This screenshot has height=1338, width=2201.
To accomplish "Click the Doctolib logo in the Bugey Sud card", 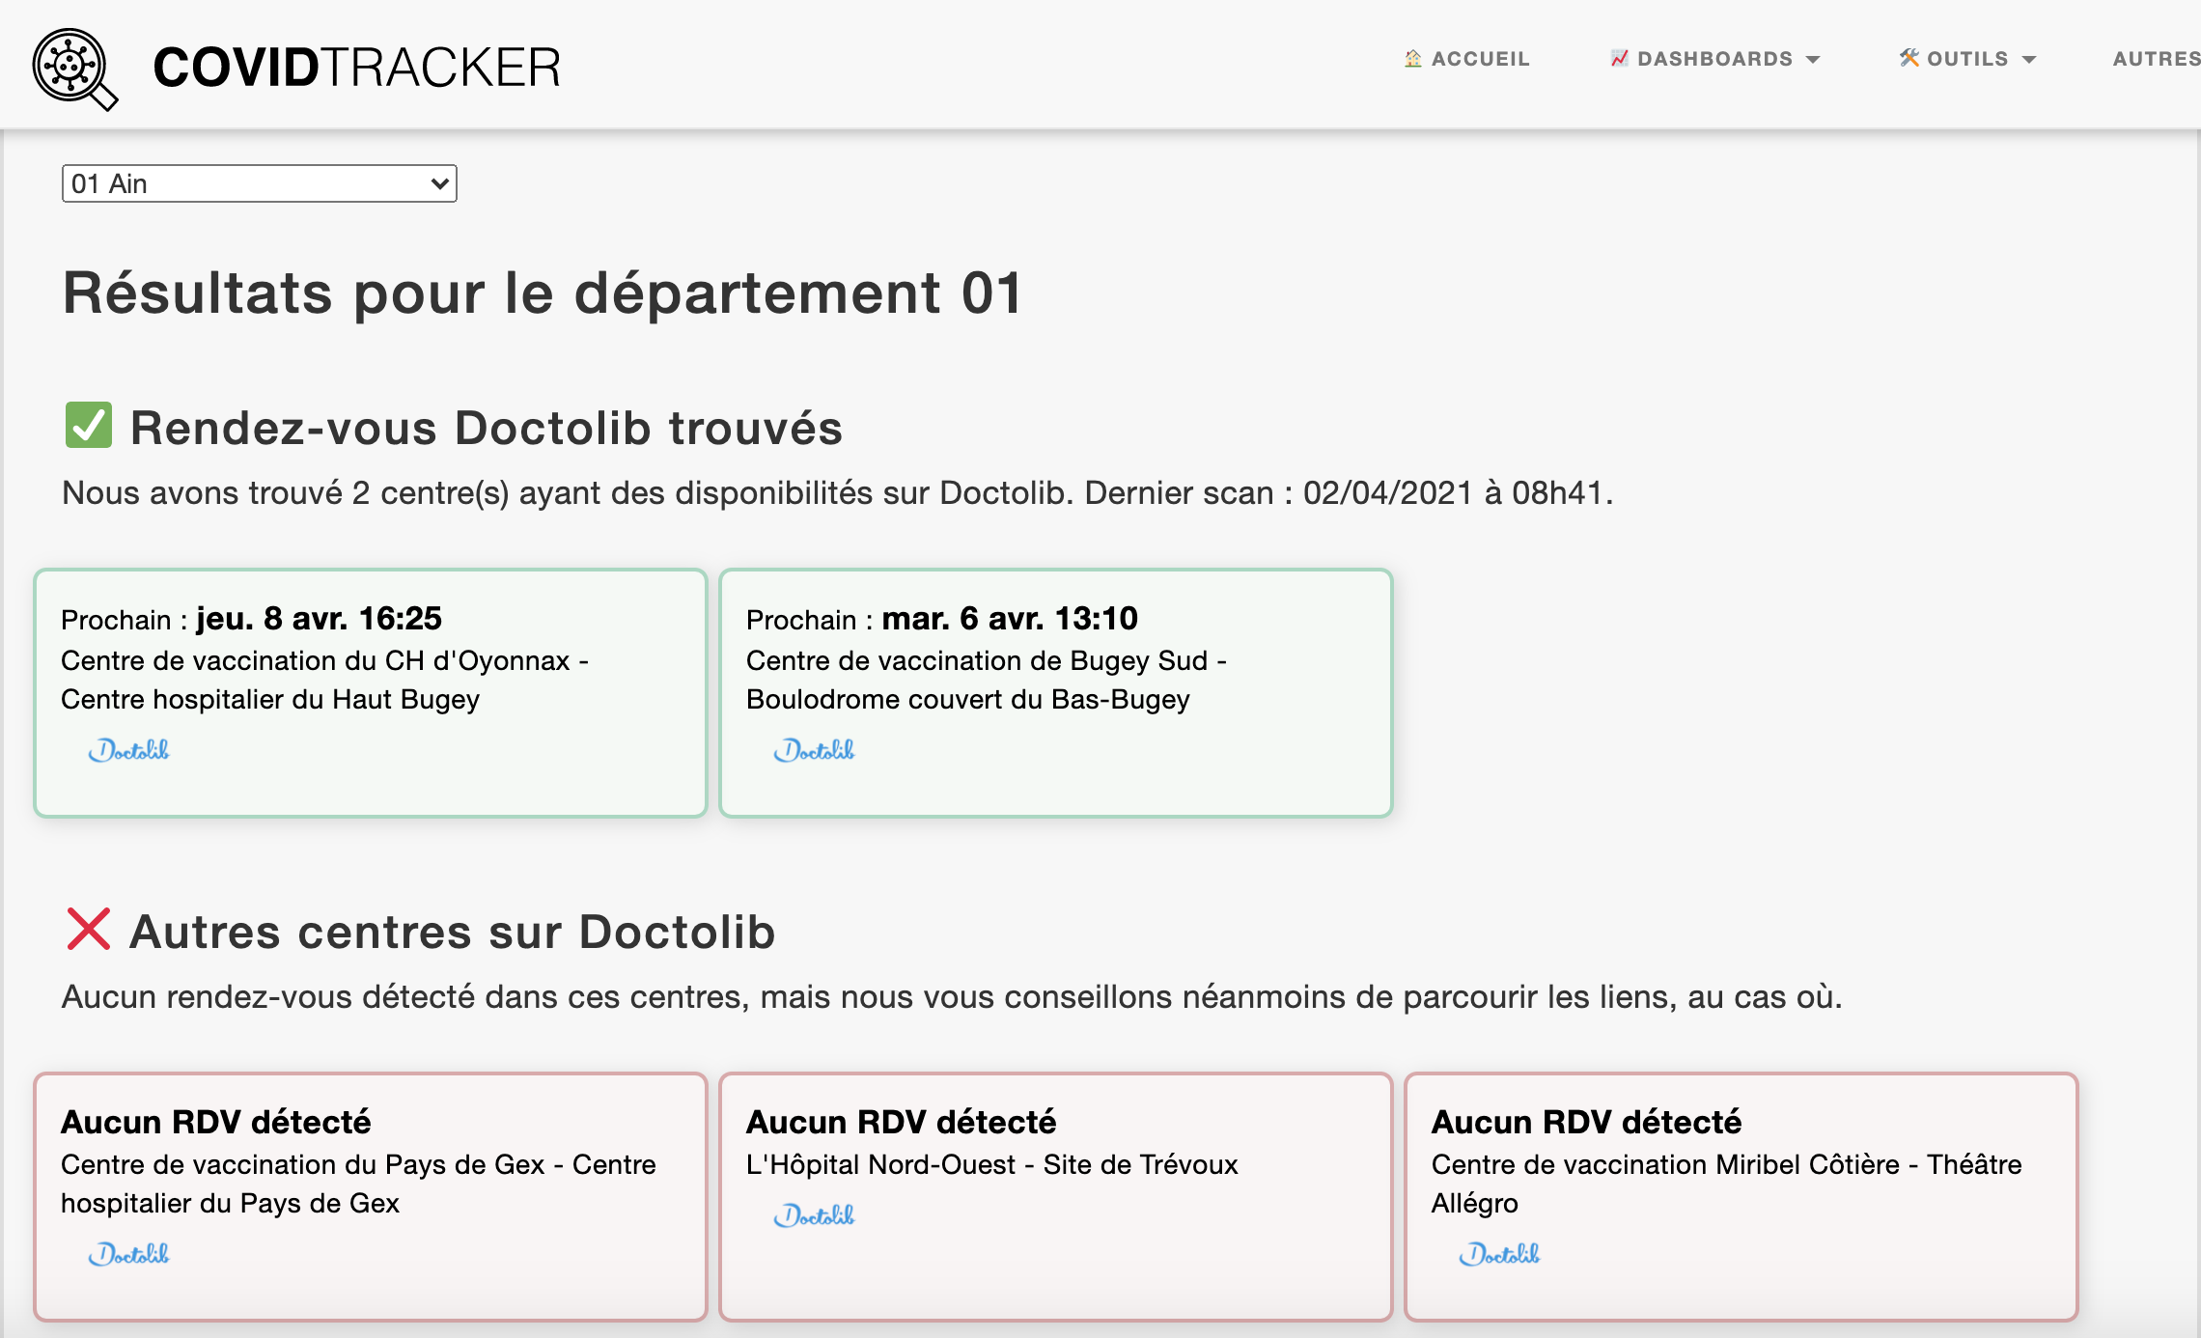I will pyautogui.click(x=814, y=750).
